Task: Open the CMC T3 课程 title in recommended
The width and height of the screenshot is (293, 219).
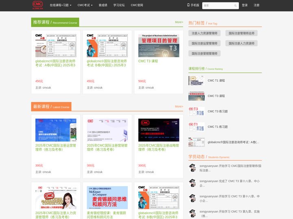Action: [x=148, y=61]
